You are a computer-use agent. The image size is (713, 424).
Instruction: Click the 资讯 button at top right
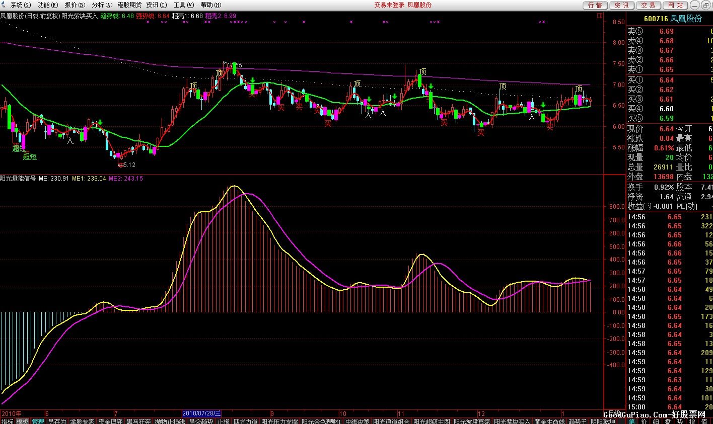[x=622, y=5]
